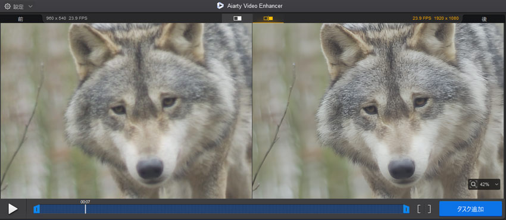506x220 pixels.
Task: Click the timeline end trim handle
Action: (x=406, y=209)
